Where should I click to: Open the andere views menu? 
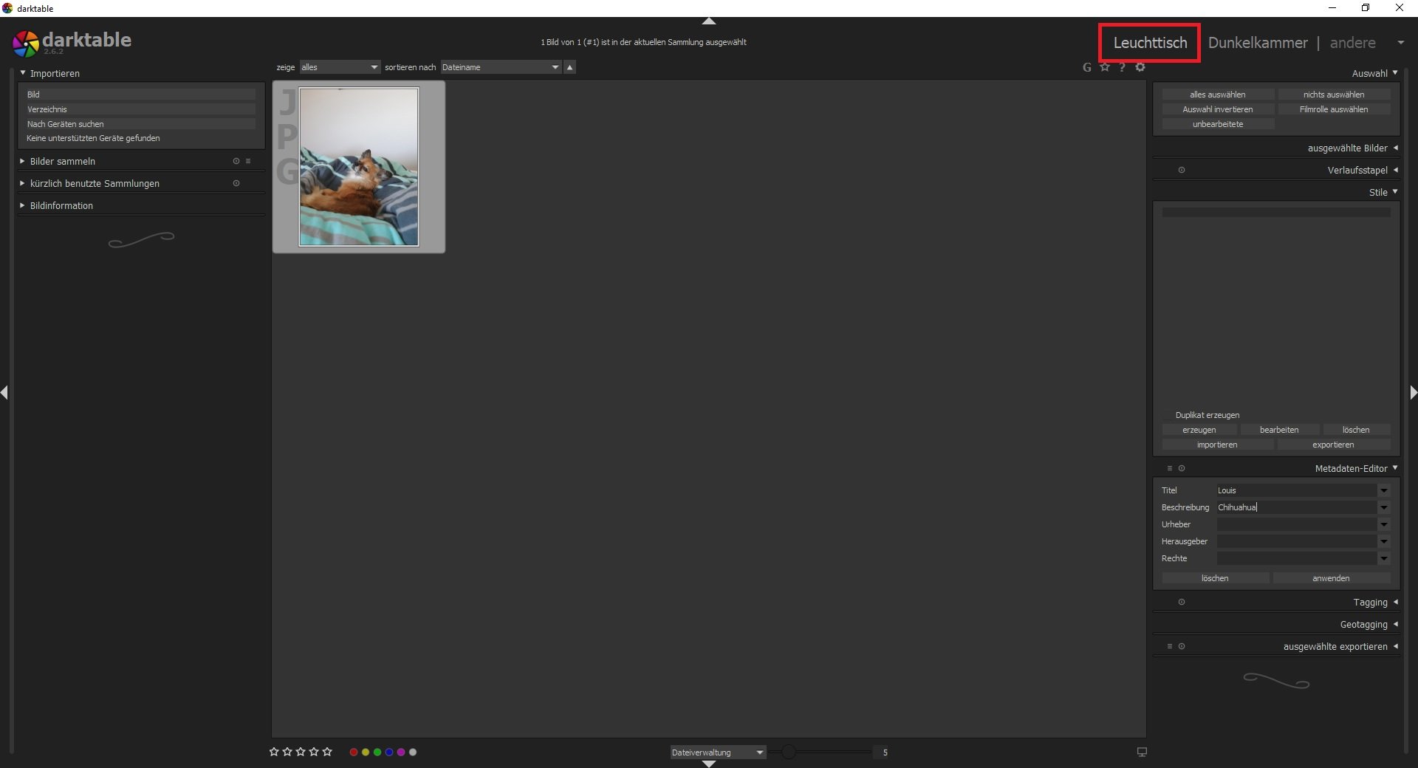(x=1352, y=43)
